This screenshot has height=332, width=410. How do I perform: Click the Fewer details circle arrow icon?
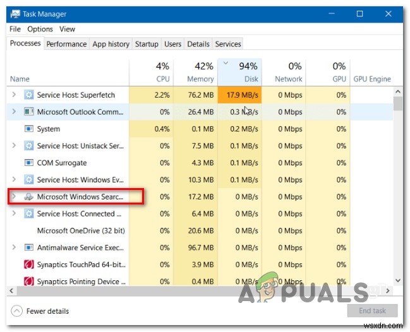(x=16, y=311)
